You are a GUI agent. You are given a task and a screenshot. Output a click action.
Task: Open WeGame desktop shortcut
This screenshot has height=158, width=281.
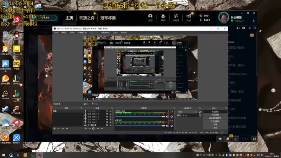coord(5,95)
